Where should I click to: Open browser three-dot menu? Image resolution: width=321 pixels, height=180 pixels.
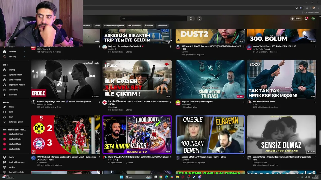[318, 8]
